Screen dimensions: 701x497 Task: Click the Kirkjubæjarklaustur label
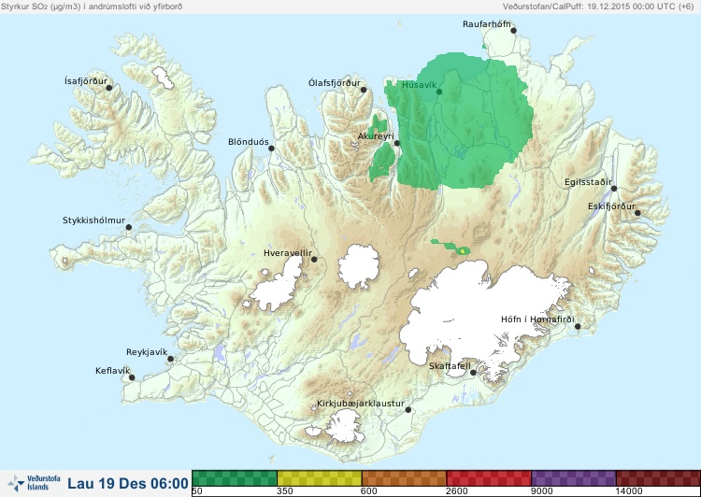(x=361, y=404)
